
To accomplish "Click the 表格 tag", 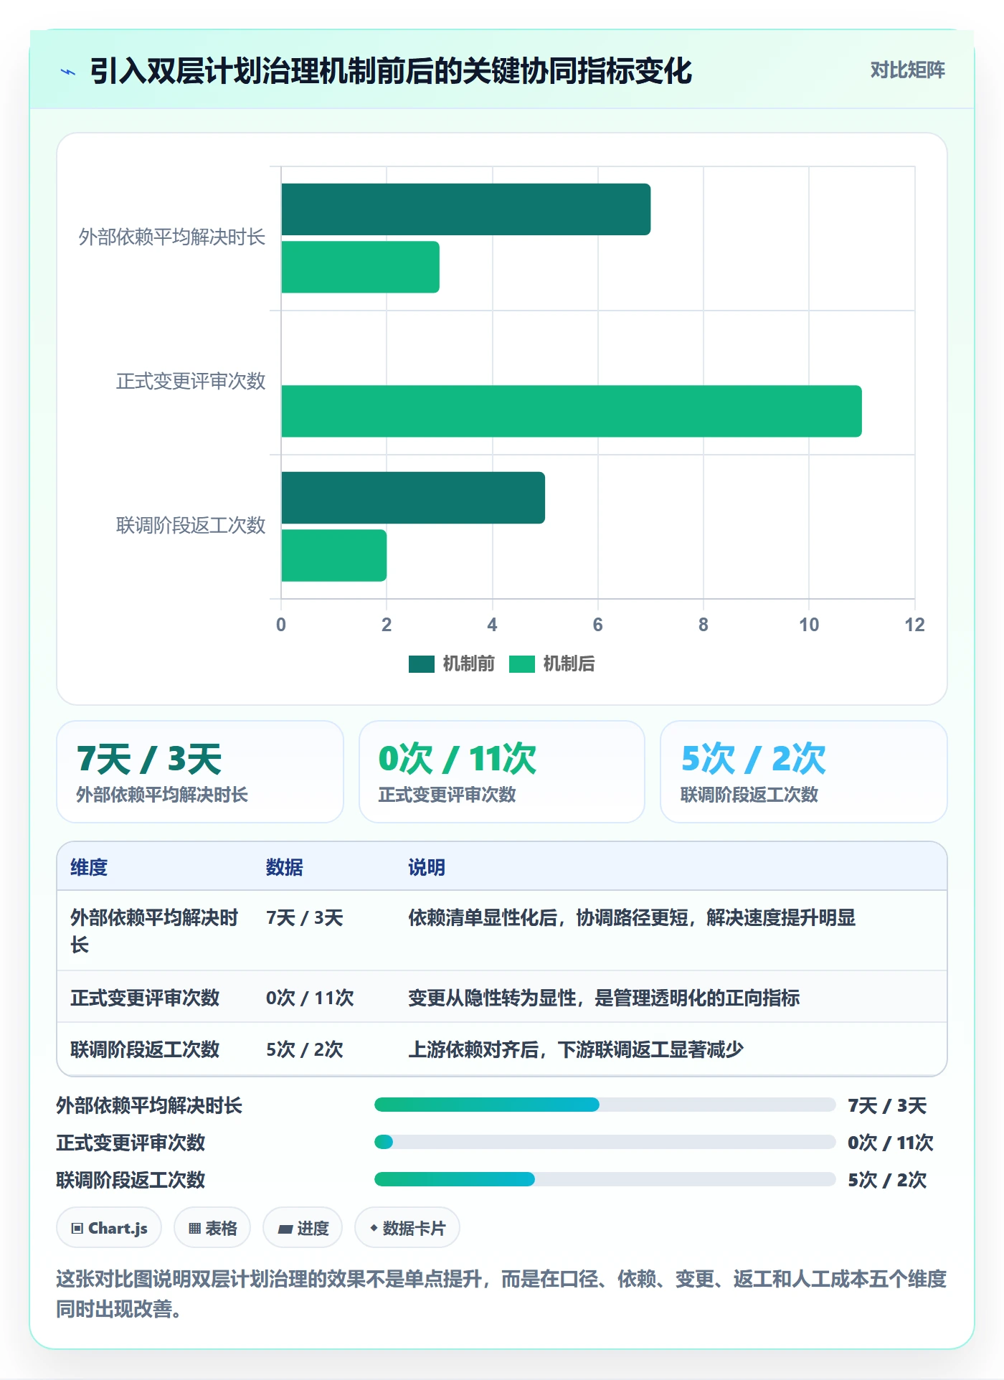I will (212, 1228).
